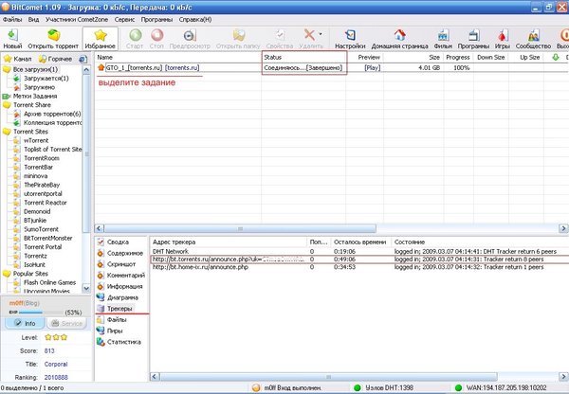This screenshot has width=569, height=394.
Task: Open the Сводка panel
Action: [118, 242]
